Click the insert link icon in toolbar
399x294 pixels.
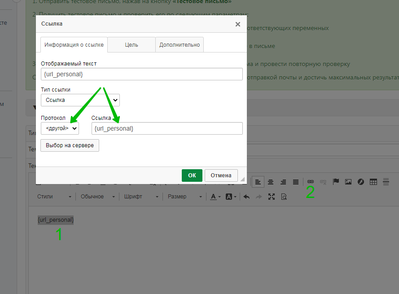click(310, 182)
